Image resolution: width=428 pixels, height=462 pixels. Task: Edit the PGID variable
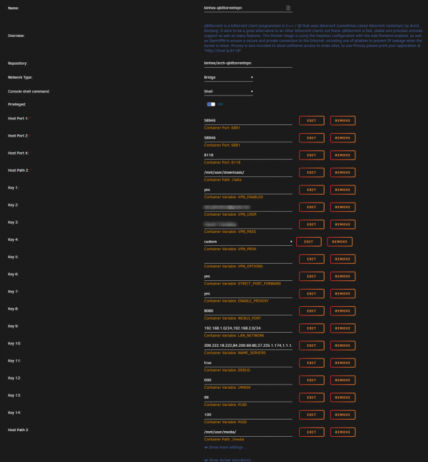pyautogui.click(x=312, y=415)
